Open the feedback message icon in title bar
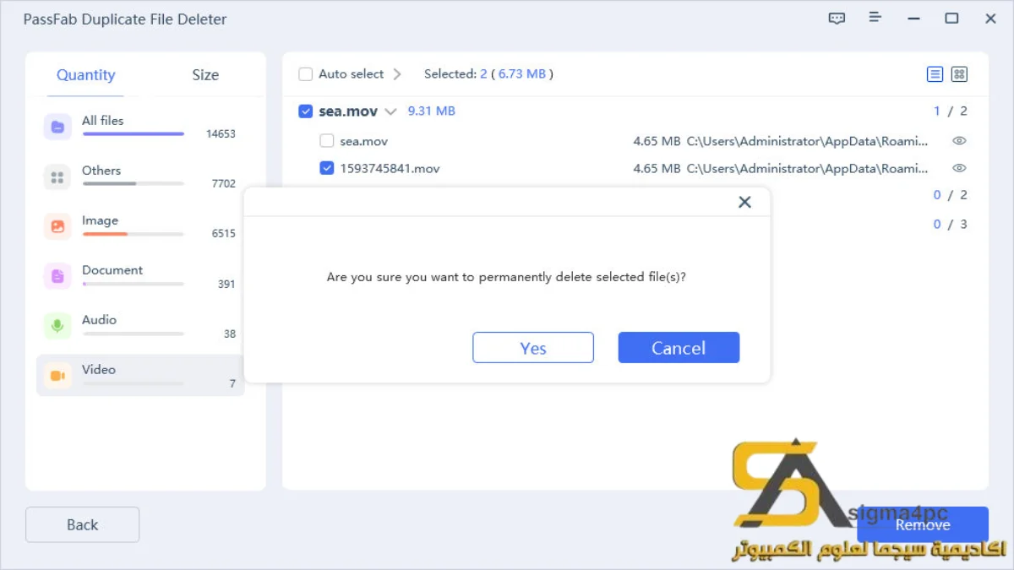Viewport: 1014px width, 570px height. [x=837, y=18]
